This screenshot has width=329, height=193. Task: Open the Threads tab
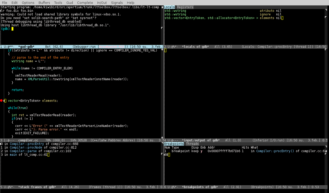(192, 144)
